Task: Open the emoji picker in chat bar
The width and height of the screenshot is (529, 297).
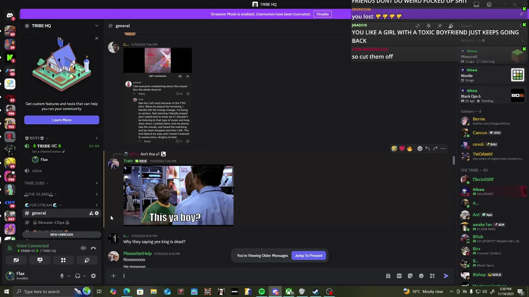Action: [421, 276]
